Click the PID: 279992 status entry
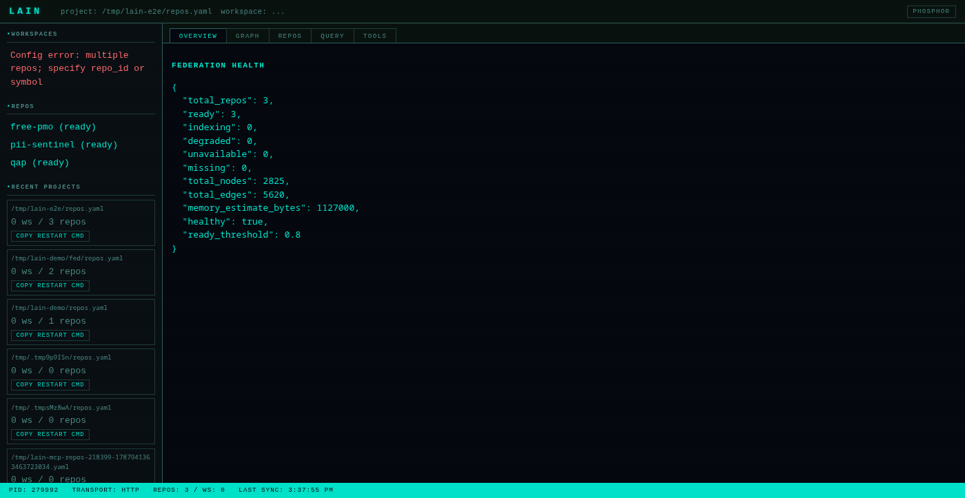Viewport: 965px width, 498px height. tap(34, 490)
